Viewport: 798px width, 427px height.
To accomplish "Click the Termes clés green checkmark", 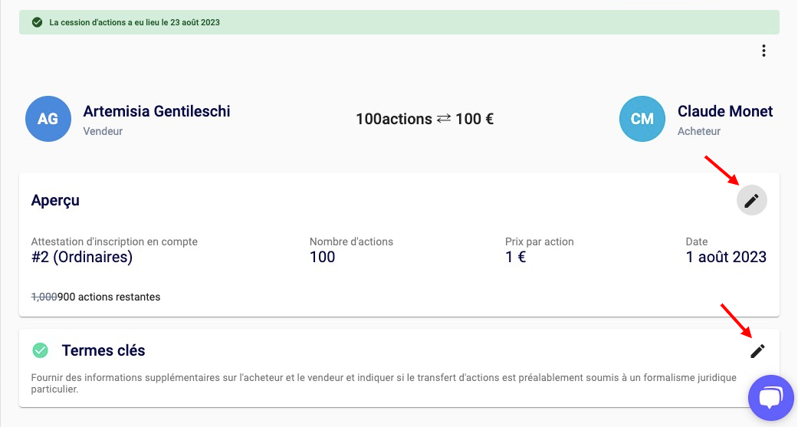I will (x=41, y=350).
